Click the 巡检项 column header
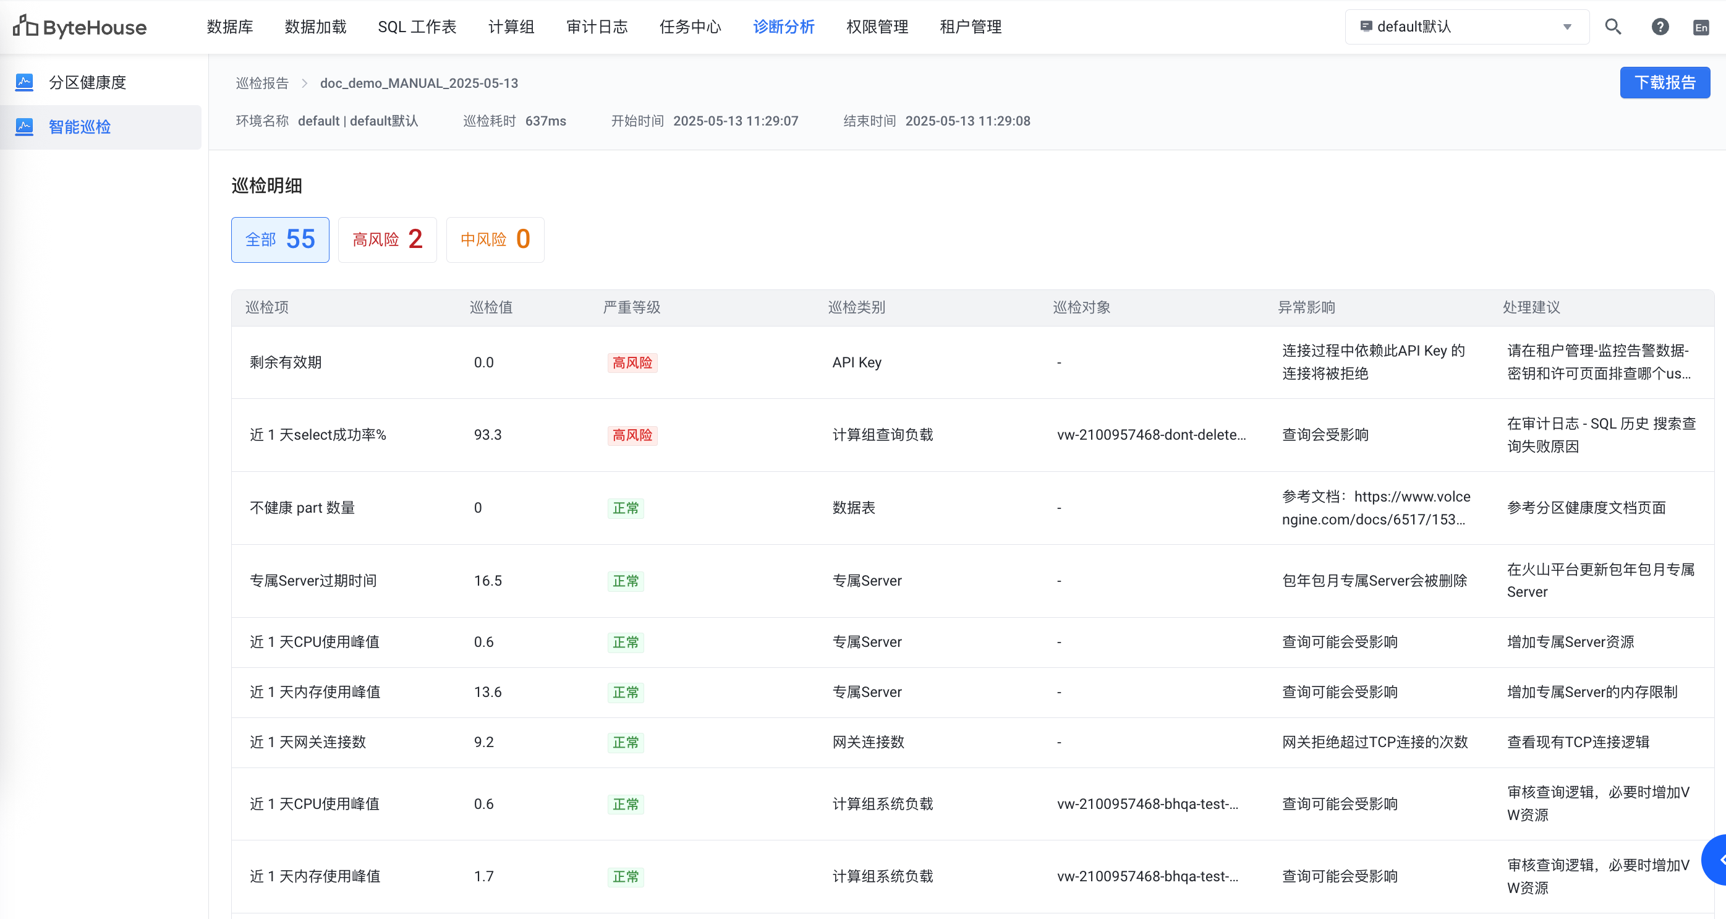The width and height of the screenshot is (1726, 919). (x=266, y=307)
